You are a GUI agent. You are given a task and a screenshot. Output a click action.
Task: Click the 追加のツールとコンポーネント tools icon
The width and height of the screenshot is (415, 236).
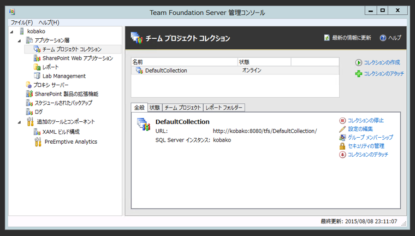(x=30, y=122)
